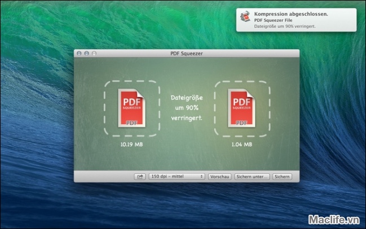
Task: Minimize the PDF Squeezer window
Action: click(x=87, y=53)
